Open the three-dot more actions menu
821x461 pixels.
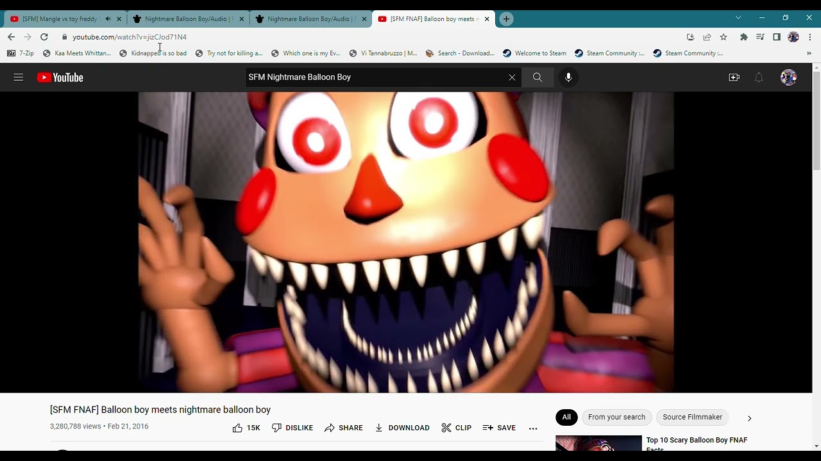point(533,428)
